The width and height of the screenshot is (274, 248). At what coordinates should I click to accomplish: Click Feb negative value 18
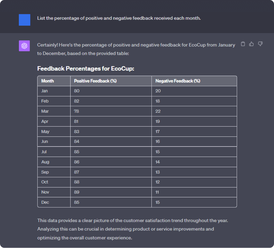pos(158,101)
